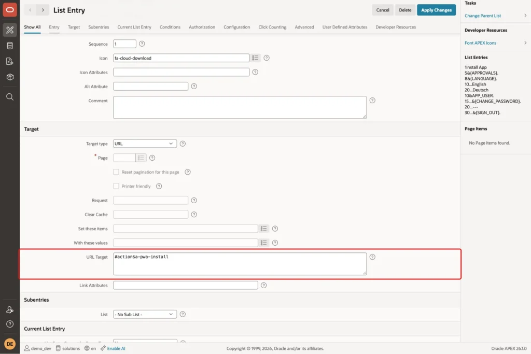This screenshot has width=531, height=354.
Task: Switch to Conditions tab
Action: 170,27
